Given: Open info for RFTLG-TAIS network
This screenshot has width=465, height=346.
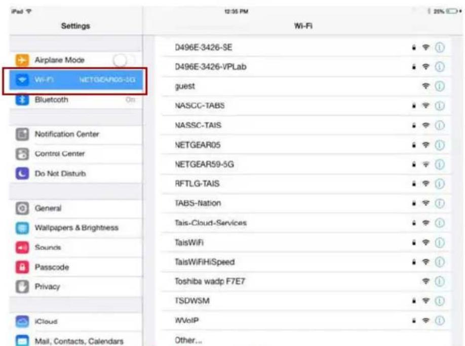Looking at the screenshot, I should coord(440,184).
